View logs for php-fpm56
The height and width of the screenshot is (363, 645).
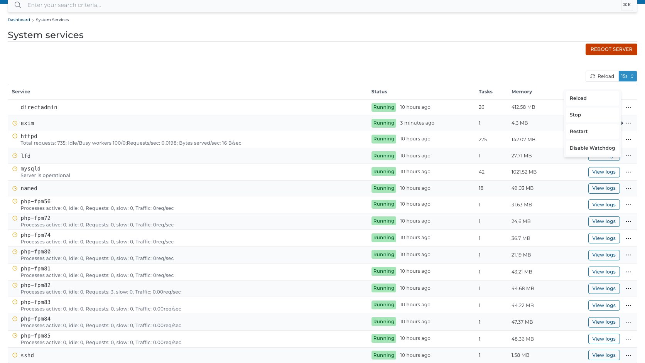pyautogui.click(x=604, y=205)
